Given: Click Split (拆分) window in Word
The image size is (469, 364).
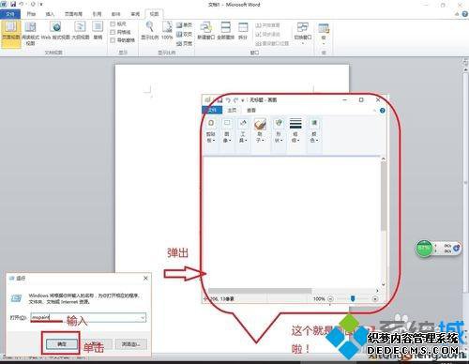Looking at the screenshot, I should click(x=243, y=31).
